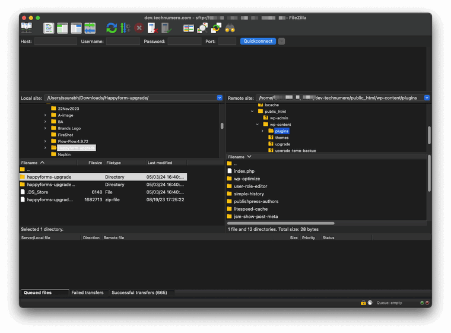Sort local list by Filename header
Screen dimensions: 451x333
point(48,163)
